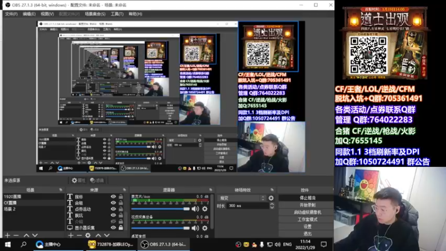Add a new source with the plus icon

(x=71, y=235)
